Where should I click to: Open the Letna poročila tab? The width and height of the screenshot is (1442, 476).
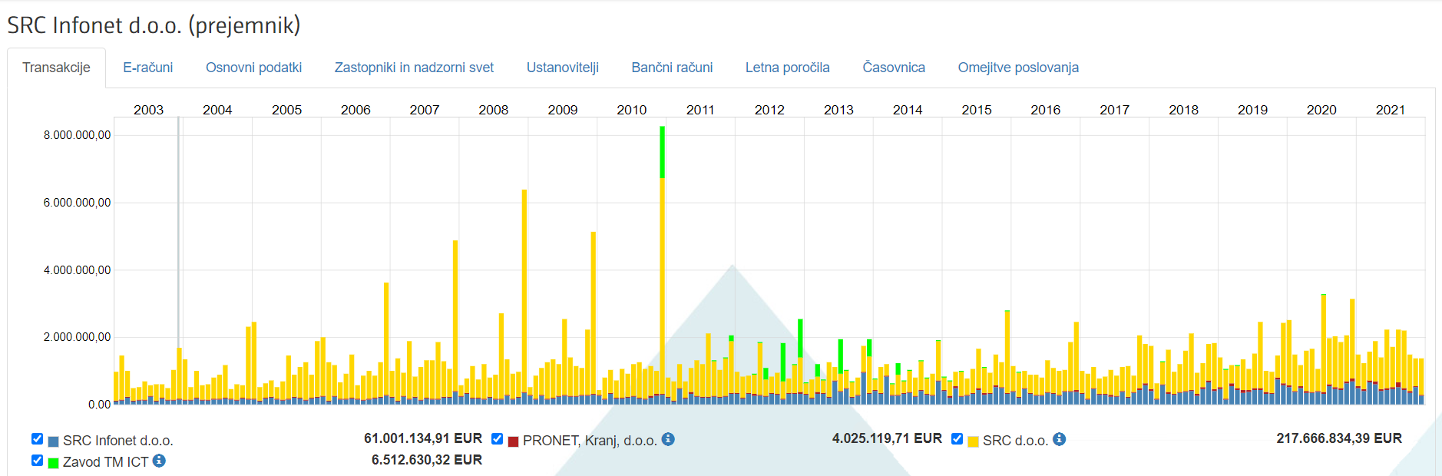pyautogui.click(x=787, y=68)
